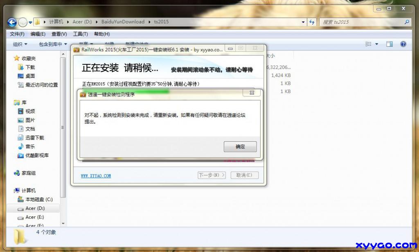Click the BaiduYunDownload breadcrumb segment

(123, 22)
